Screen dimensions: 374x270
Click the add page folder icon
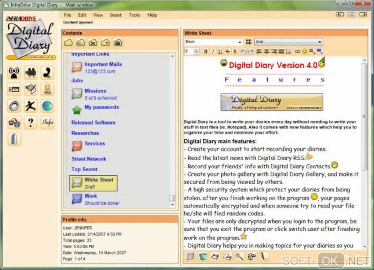pyautogui.click(x=106, y=43)
